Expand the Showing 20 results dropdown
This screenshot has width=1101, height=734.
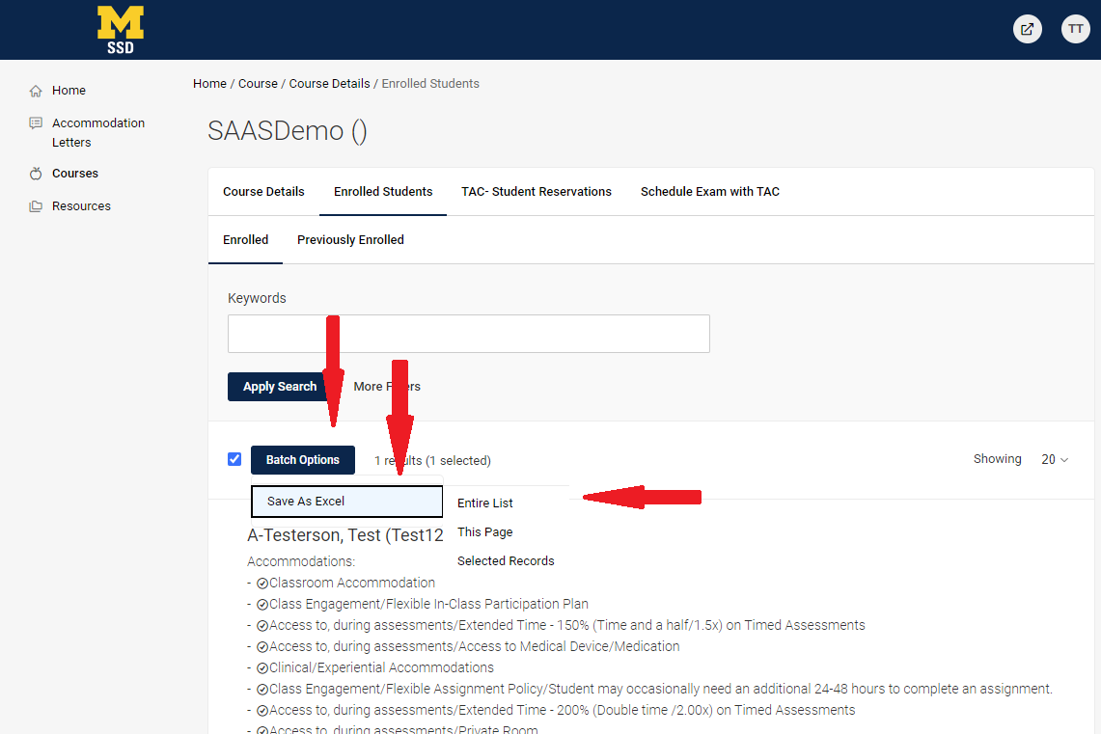[1054, 460]
